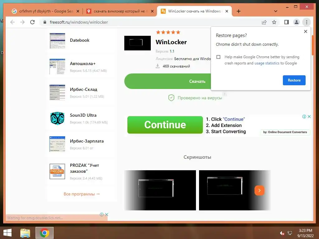Open the Chrome side panel
Screen dimensions: 319x239
pyautogui.click(x=287, y=22)
